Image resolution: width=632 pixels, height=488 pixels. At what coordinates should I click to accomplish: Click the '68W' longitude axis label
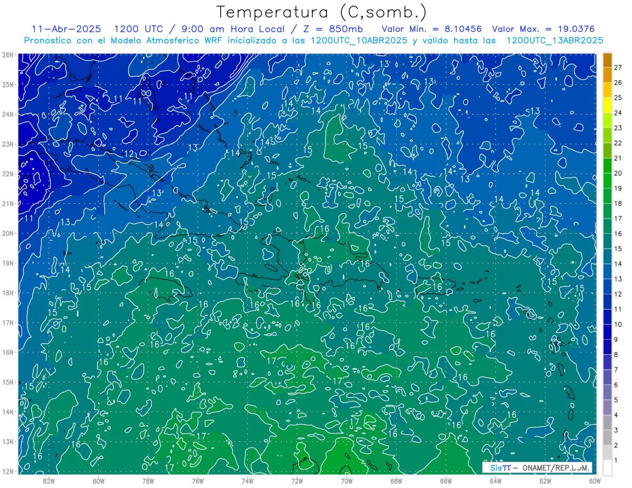pyautogui.click(x=397, y=480)
